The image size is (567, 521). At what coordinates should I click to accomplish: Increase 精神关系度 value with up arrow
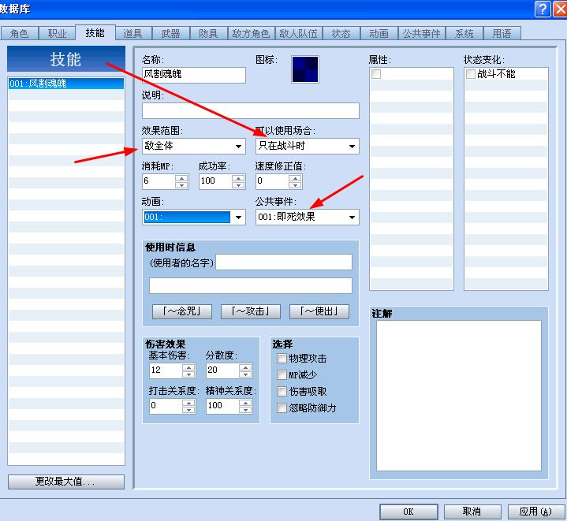coord(245,403)
